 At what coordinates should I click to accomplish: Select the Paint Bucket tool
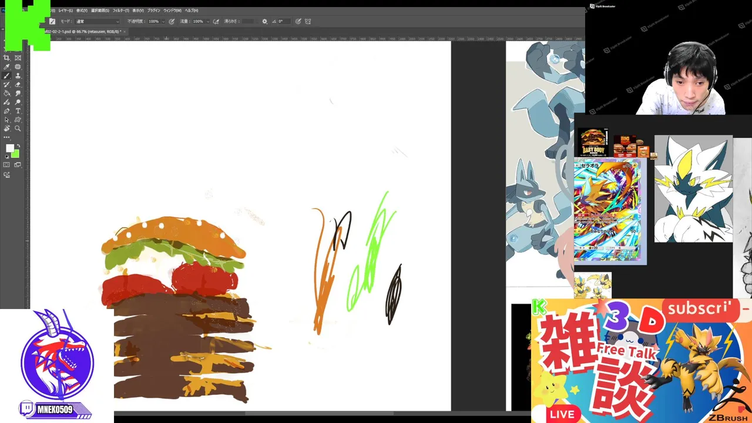(x=6, y=93)
